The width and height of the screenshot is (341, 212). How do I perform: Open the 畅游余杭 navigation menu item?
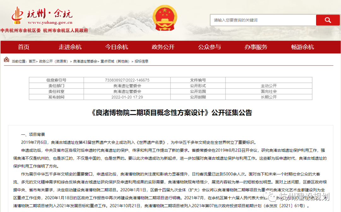tap(302, 47)
